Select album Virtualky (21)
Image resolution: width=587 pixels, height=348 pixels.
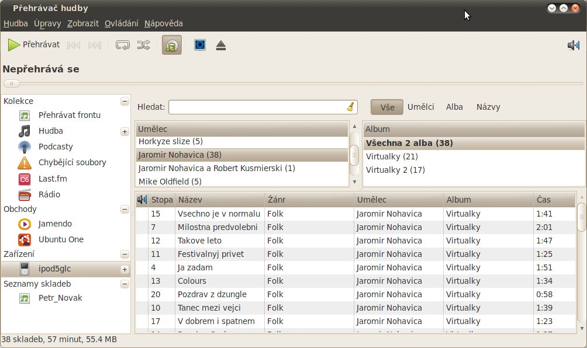point(474,156)
